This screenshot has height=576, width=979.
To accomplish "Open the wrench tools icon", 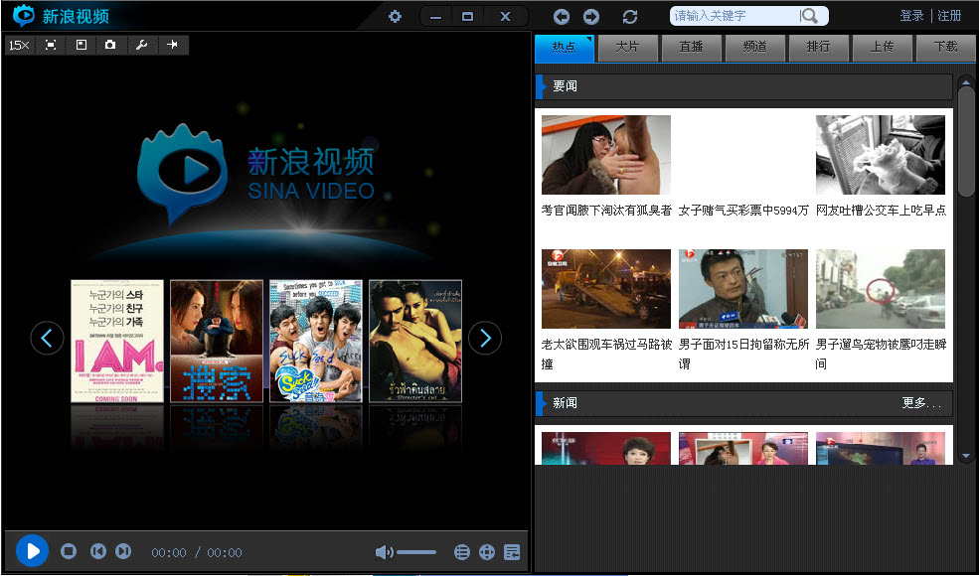I will point(141,45).
